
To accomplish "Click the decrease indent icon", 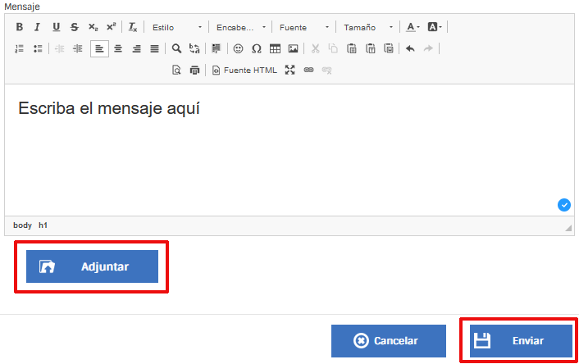I will point(59,48).
